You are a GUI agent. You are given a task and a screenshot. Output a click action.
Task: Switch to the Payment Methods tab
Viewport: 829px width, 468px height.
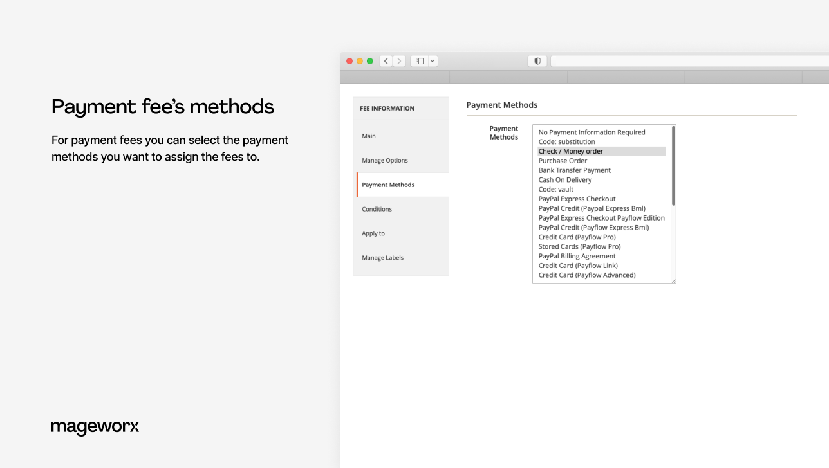point(388,184)
